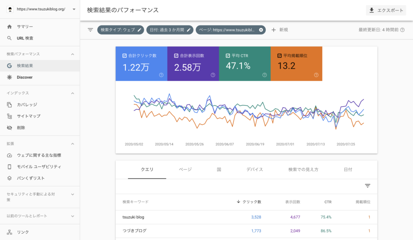Click the tsuzuki blog query
The height and width of the screenshot is (240, 413).
[x=133, y=217]
